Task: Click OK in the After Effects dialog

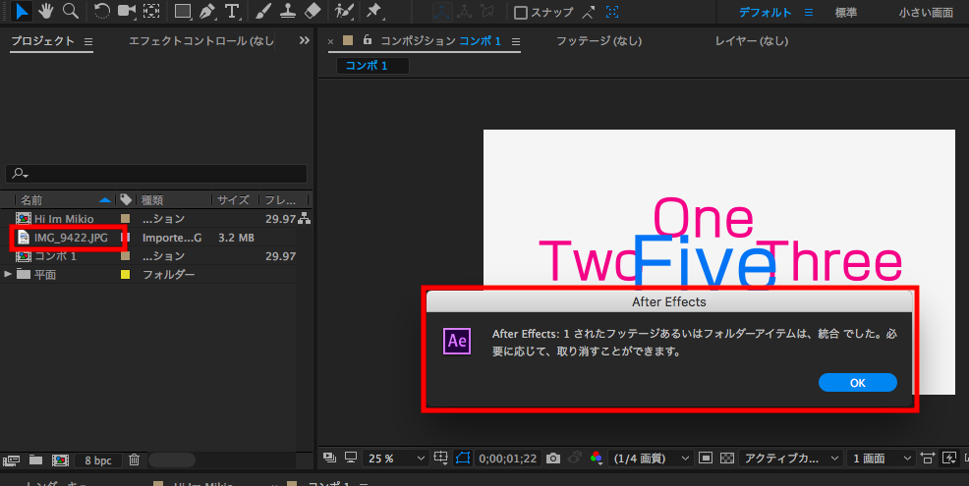Action: pos(857,382)
